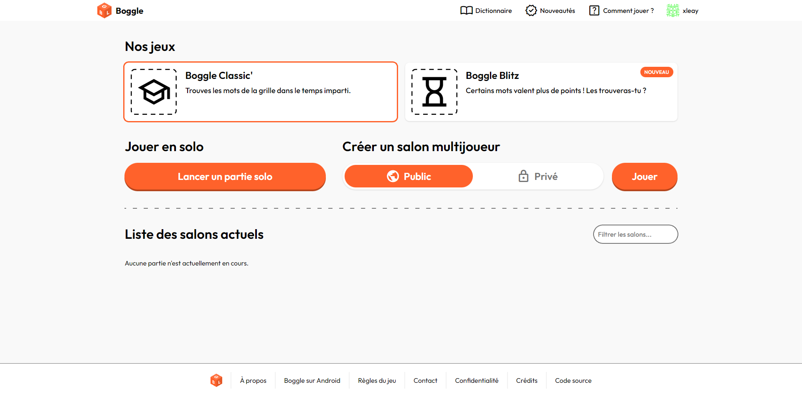
Task: Click the Boggle cube logo in header
Action: coord(104,10)
